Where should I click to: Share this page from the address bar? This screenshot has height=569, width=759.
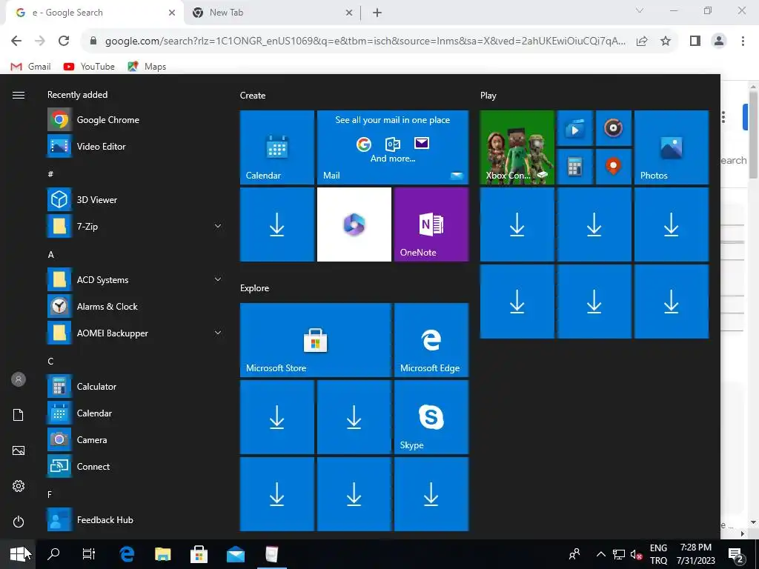pos(642,41)
